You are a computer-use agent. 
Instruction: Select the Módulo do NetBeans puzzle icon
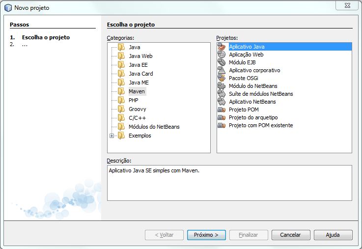click(x=222, y=86)
